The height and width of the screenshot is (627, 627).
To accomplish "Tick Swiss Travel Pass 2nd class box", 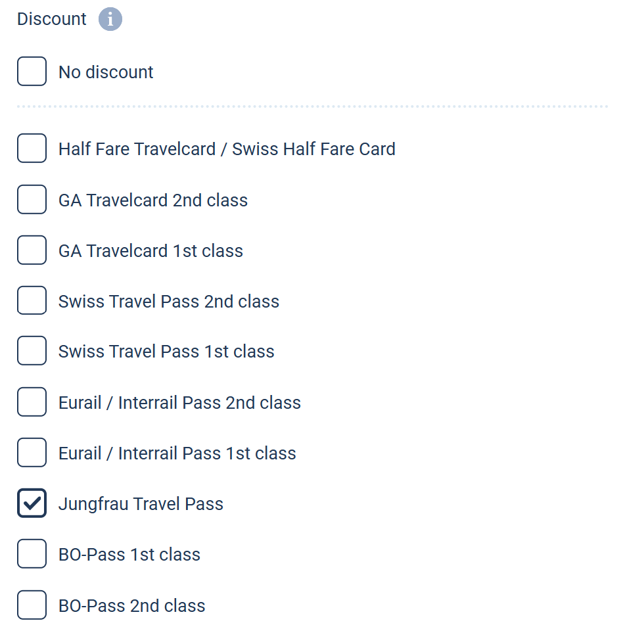I will (x=32, y=300).
